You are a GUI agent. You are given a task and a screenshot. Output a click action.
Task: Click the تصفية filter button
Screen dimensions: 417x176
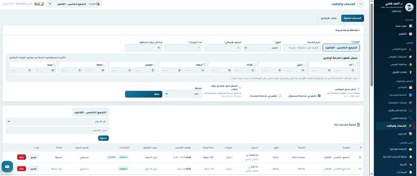click(x=103, y=138)
